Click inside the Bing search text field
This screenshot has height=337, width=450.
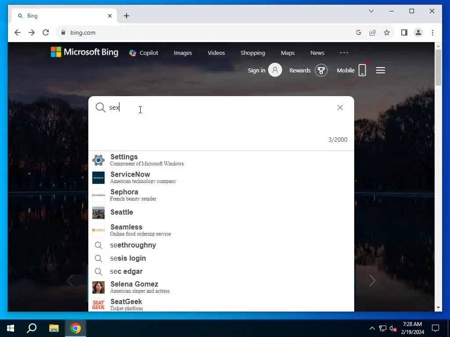[221, 108]
